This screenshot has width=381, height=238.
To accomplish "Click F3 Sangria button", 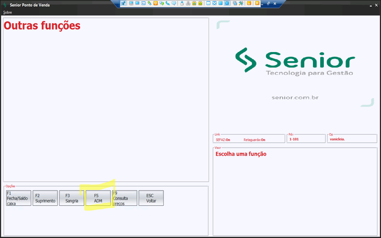I will tap(72, 198).
